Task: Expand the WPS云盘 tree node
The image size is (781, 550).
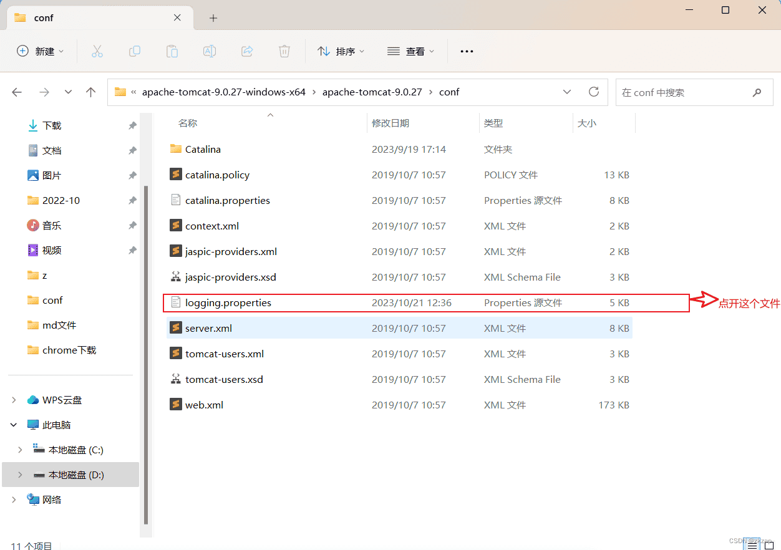Action: 14,400
